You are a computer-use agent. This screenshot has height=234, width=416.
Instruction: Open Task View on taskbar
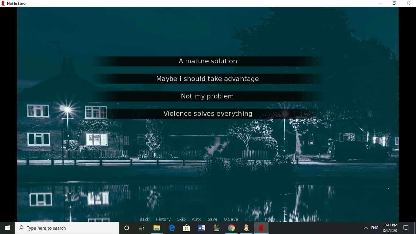point(141,228)
